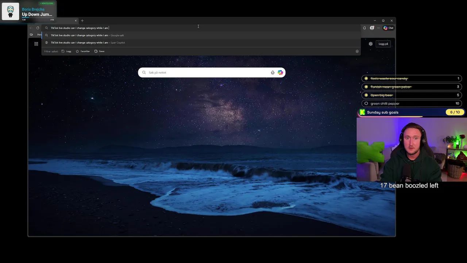Click the Sunday sub goals label
467x263 pixels.
(x=383, y=112)
